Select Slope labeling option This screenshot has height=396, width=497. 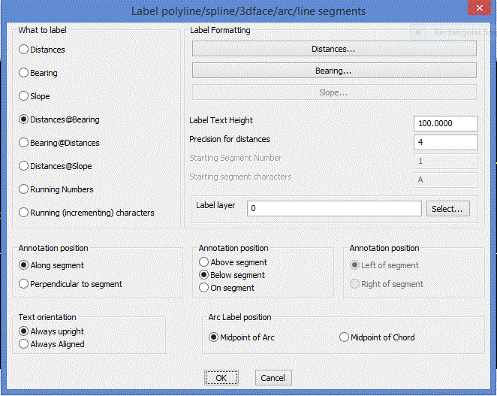tap(25, 96)
